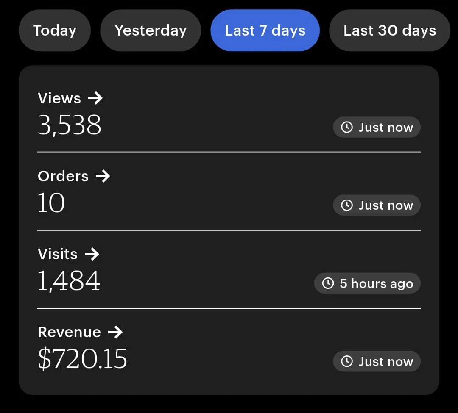Click the 1,484 visits number
458x413 pixels.
(69, 281)
